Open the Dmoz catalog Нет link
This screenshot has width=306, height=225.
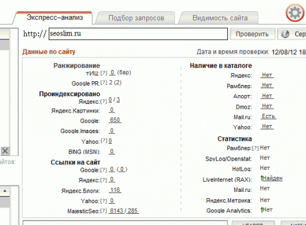tap(267, 106)
